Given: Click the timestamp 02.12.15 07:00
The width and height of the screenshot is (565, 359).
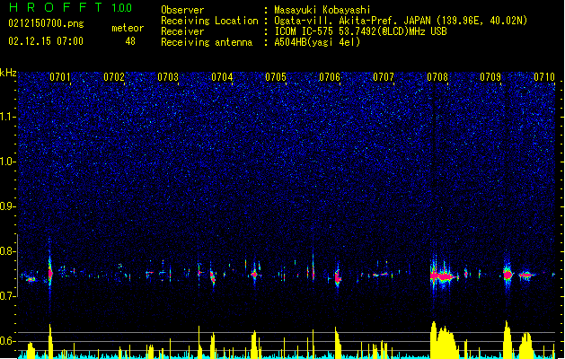Looking at the screenshot, I should point(46,41).
